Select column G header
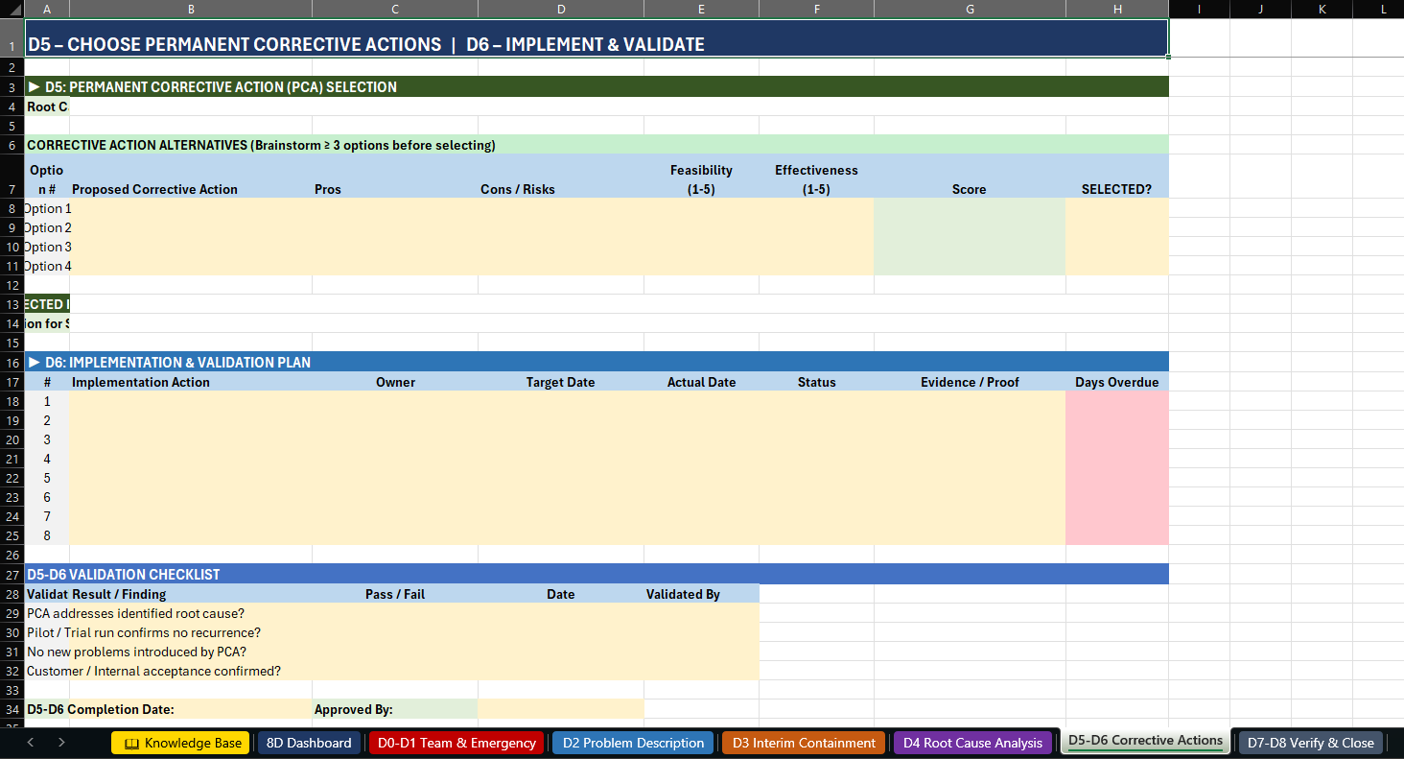The image size is (1404, 759). pyautogui.click(x=970, y=9)
